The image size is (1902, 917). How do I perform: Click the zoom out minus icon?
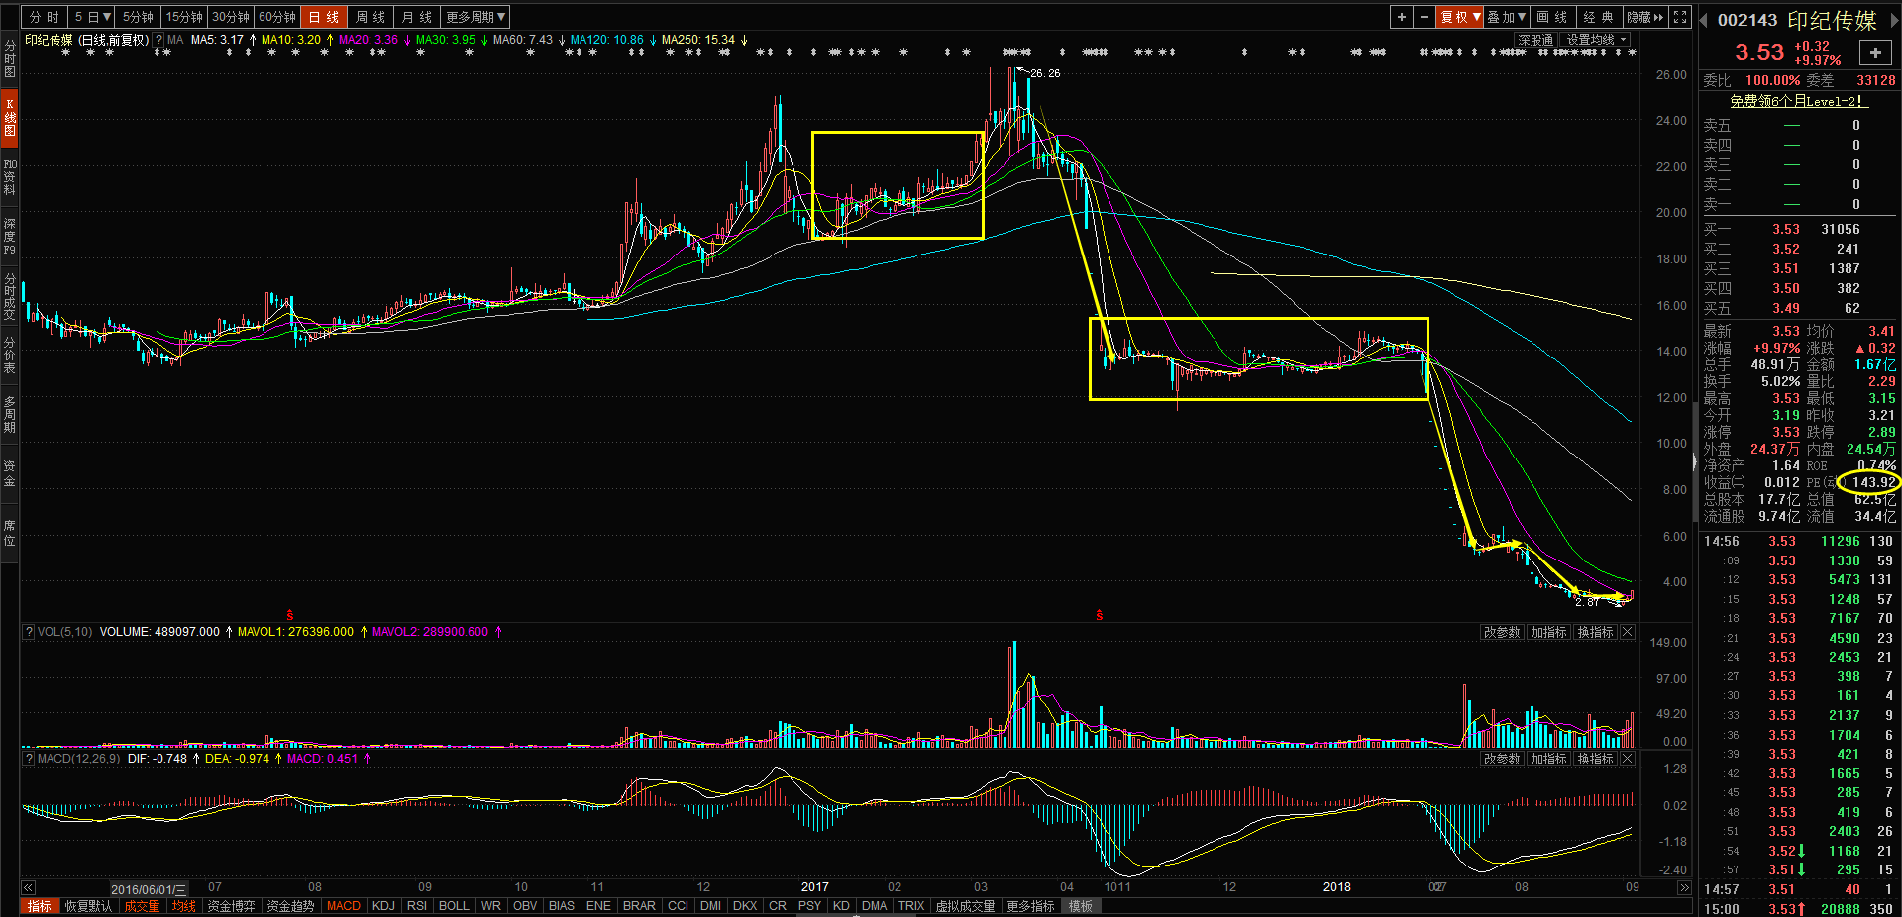click(1424, 17)
